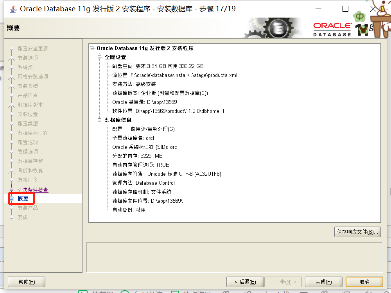Select row 数据库文件位置: D:\app\13569\

147,201
